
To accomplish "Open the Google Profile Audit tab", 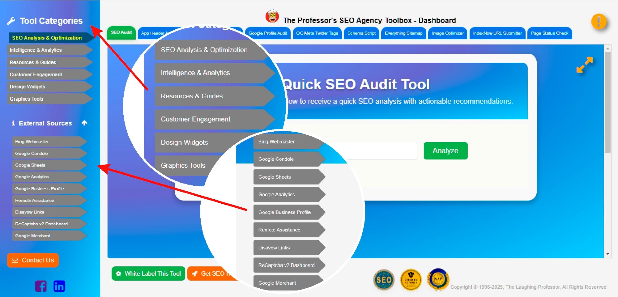I will click(268, 33).
